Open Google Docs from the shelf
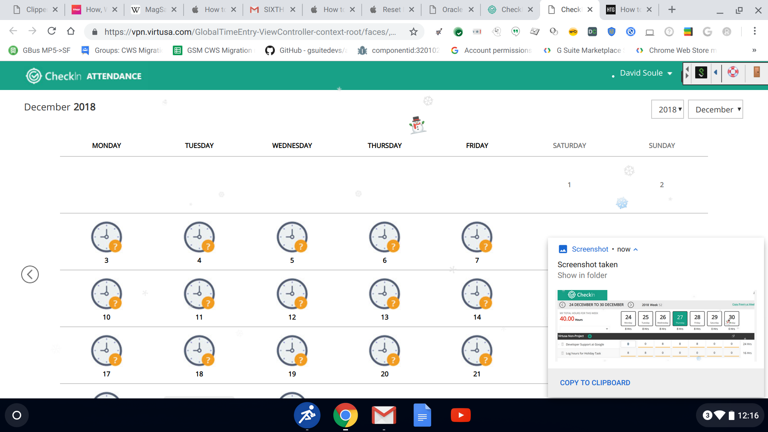Viewport: 768px width, 432px height. (x=422, y=415)
